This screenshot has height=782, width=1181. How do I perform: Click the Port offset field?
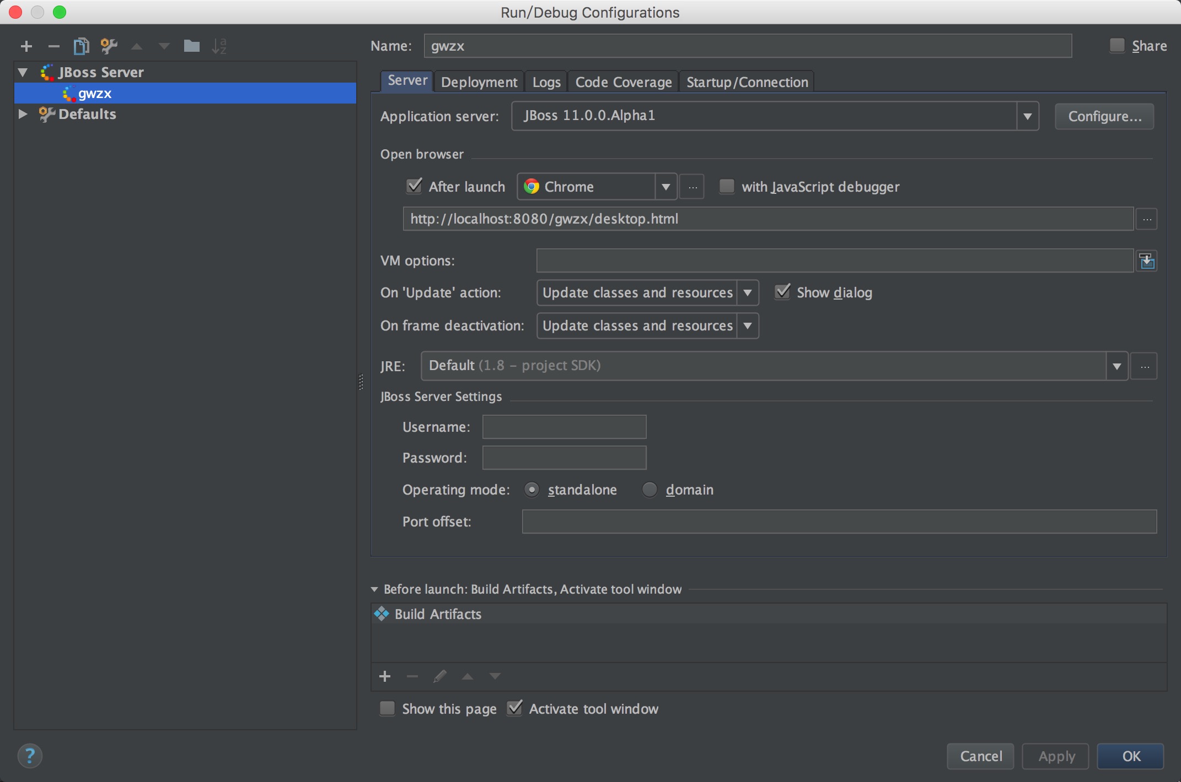839,522
